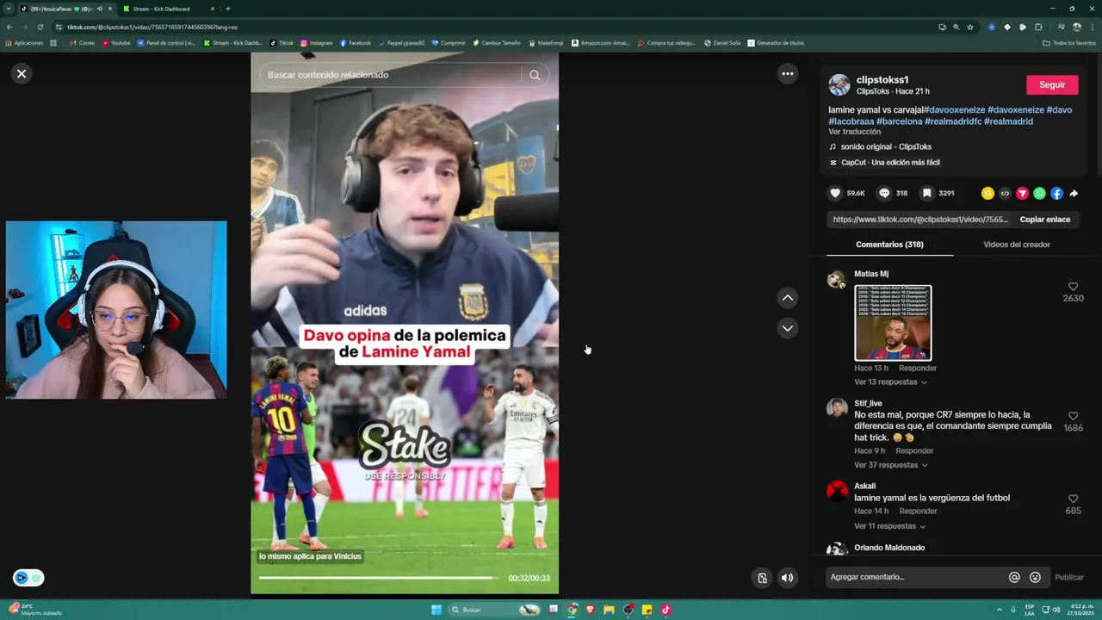Image resolution: width=1102 pixels, height=620 pixels.
Task: Toggle the auto-scroll button beside the speaker
Action: point(762,578)
